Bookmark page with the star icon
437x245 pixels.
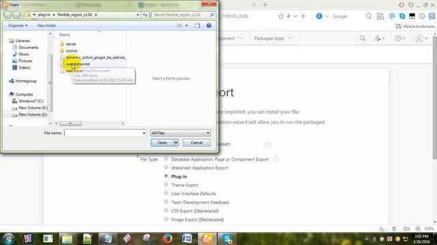coord(281,16)
